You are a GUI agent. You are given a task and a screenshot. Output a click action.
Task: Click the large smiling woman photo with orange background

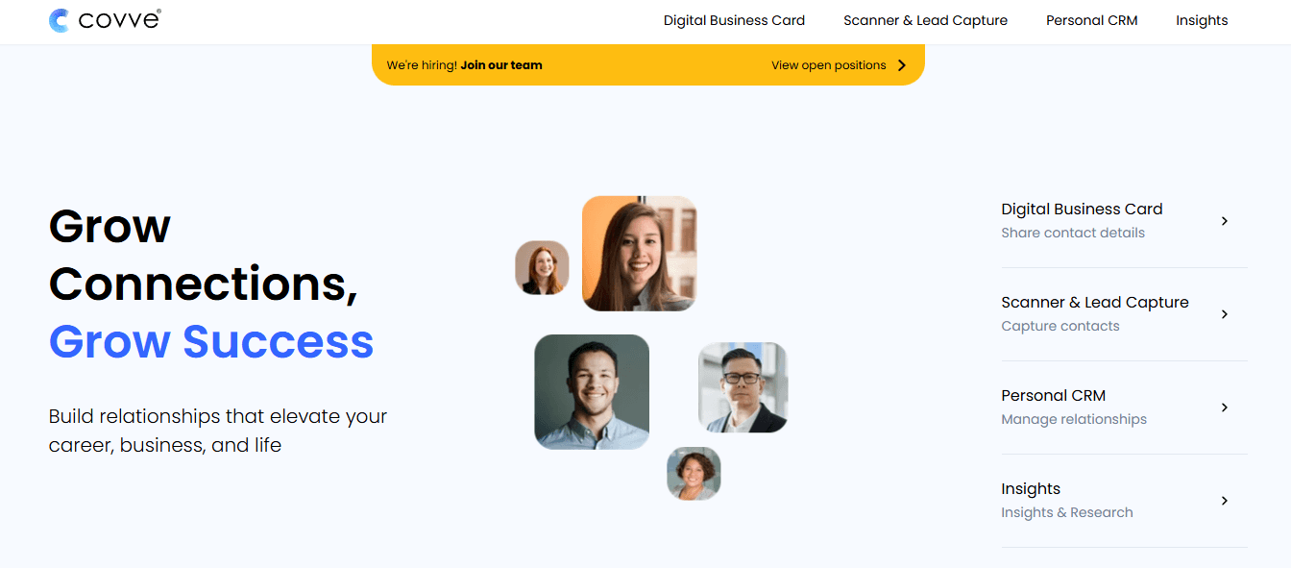(639, 254)
